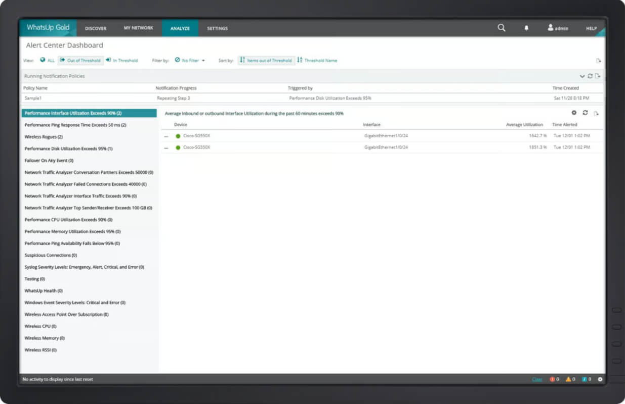The height and width of the screenshot is (404, 625).
Task: Select the Wireless CPU threshold
Action: pyautogui.click(x=40, y=326)
